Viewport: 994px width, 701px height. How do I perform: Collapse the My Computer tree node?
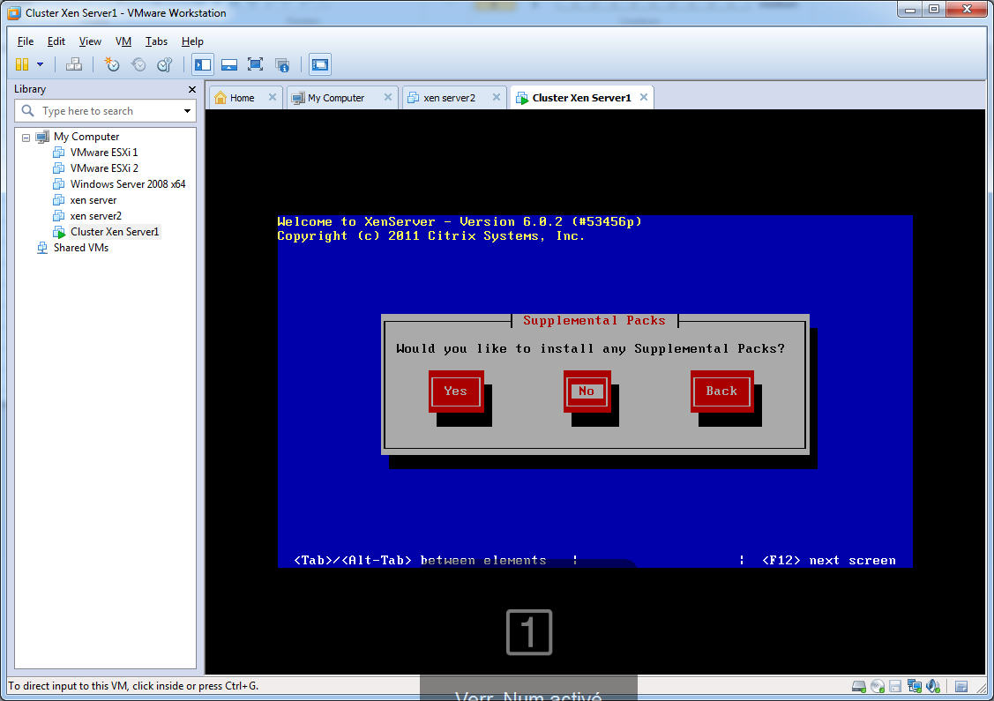pos(26,138)
